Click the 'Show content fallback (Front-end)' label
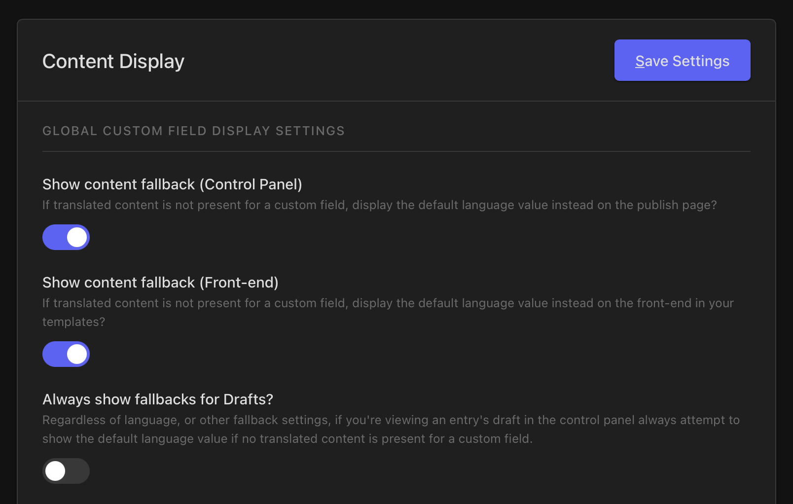Image resolution: width=793 pixels, height=504 pixels. pos(160,283)
